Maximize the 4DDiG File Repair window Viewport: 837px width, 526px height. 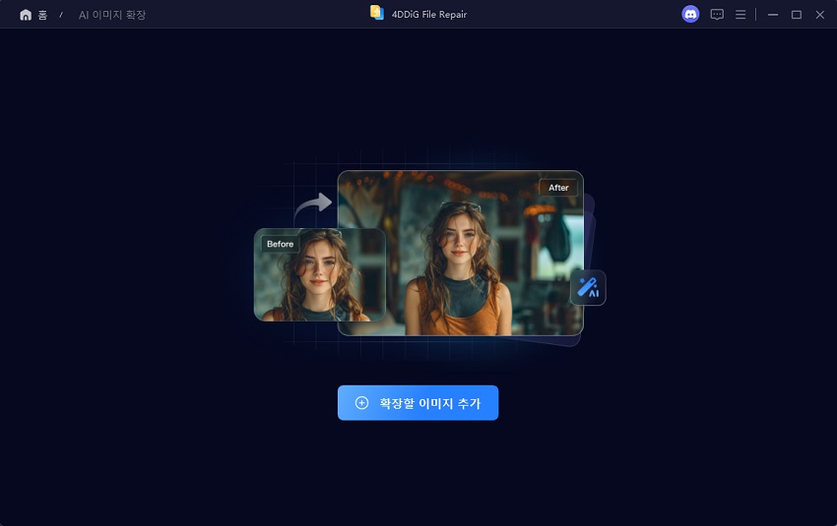coord(797,15)
